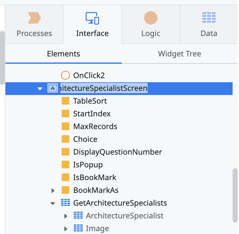Collapse the GetArchitectureSpecialists aggregate

(53, 203)
